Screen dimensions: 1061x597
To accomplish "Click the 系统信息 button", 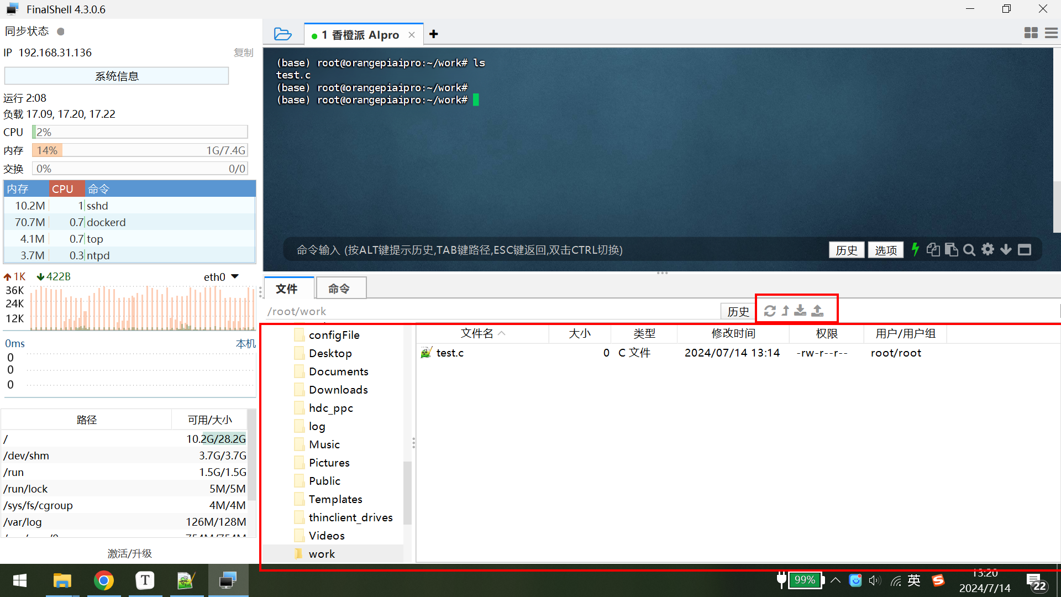I will (x=117, y=76).
